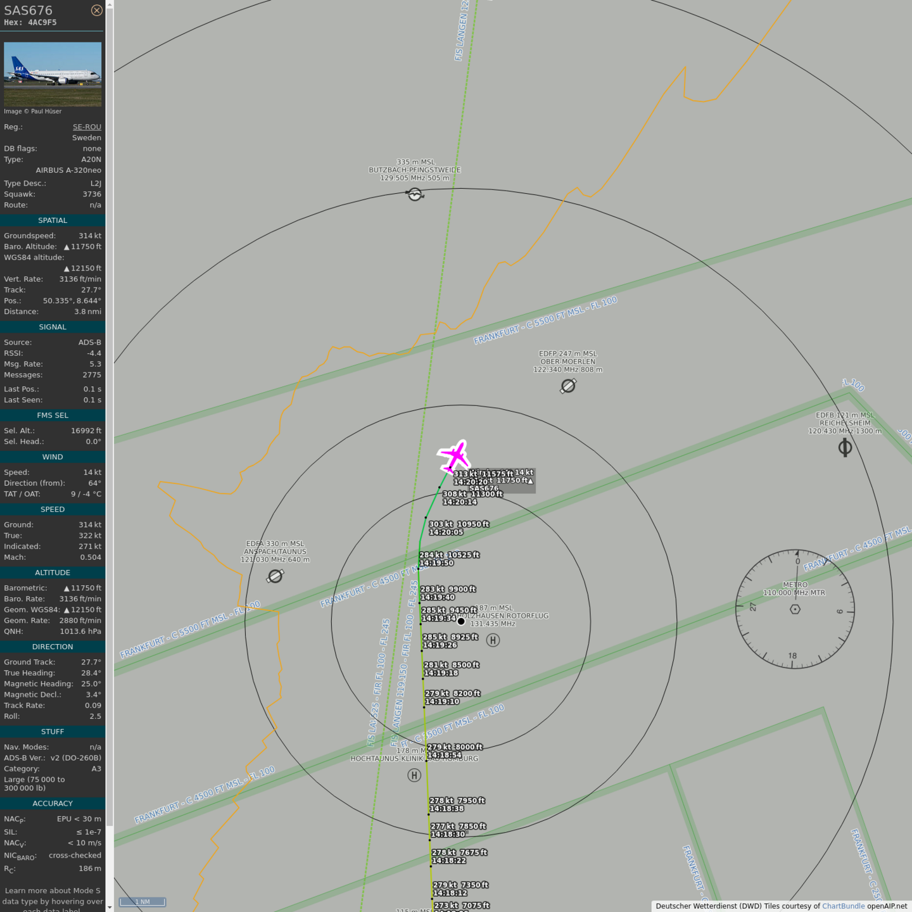912x912 pixels.
Task: Close the SAS676 aircraft info panel
Action: pos(96,10)
